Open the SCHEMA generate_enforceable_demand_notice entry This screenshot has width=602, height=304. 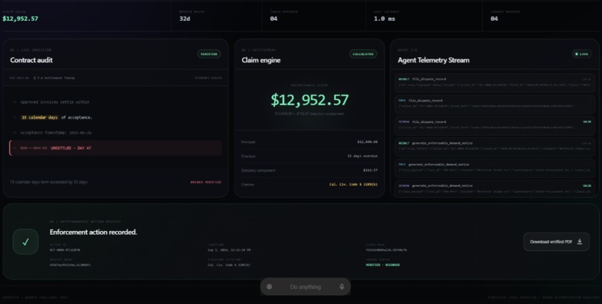click(495, 189)
